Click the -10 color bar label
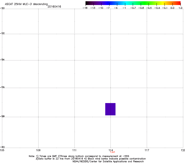 pyautogui.click(x=101, y=8)
